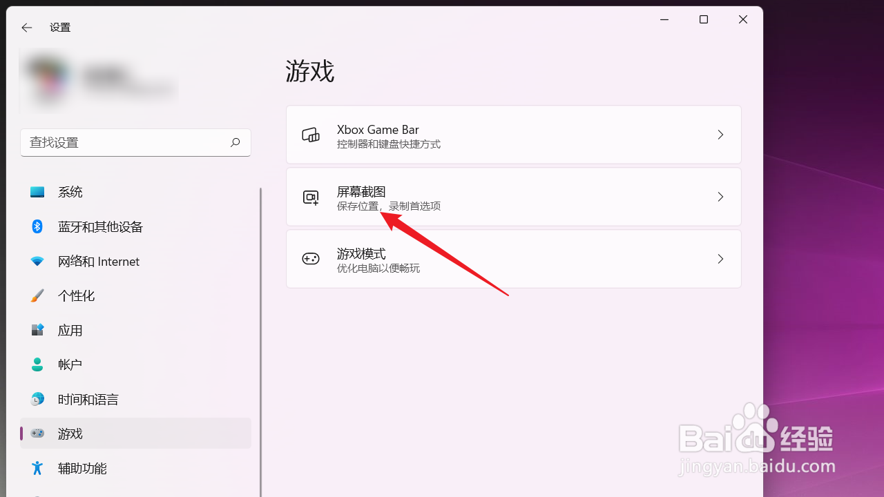Expand the Xbox Game Bar entry chevron

[720, 135]
